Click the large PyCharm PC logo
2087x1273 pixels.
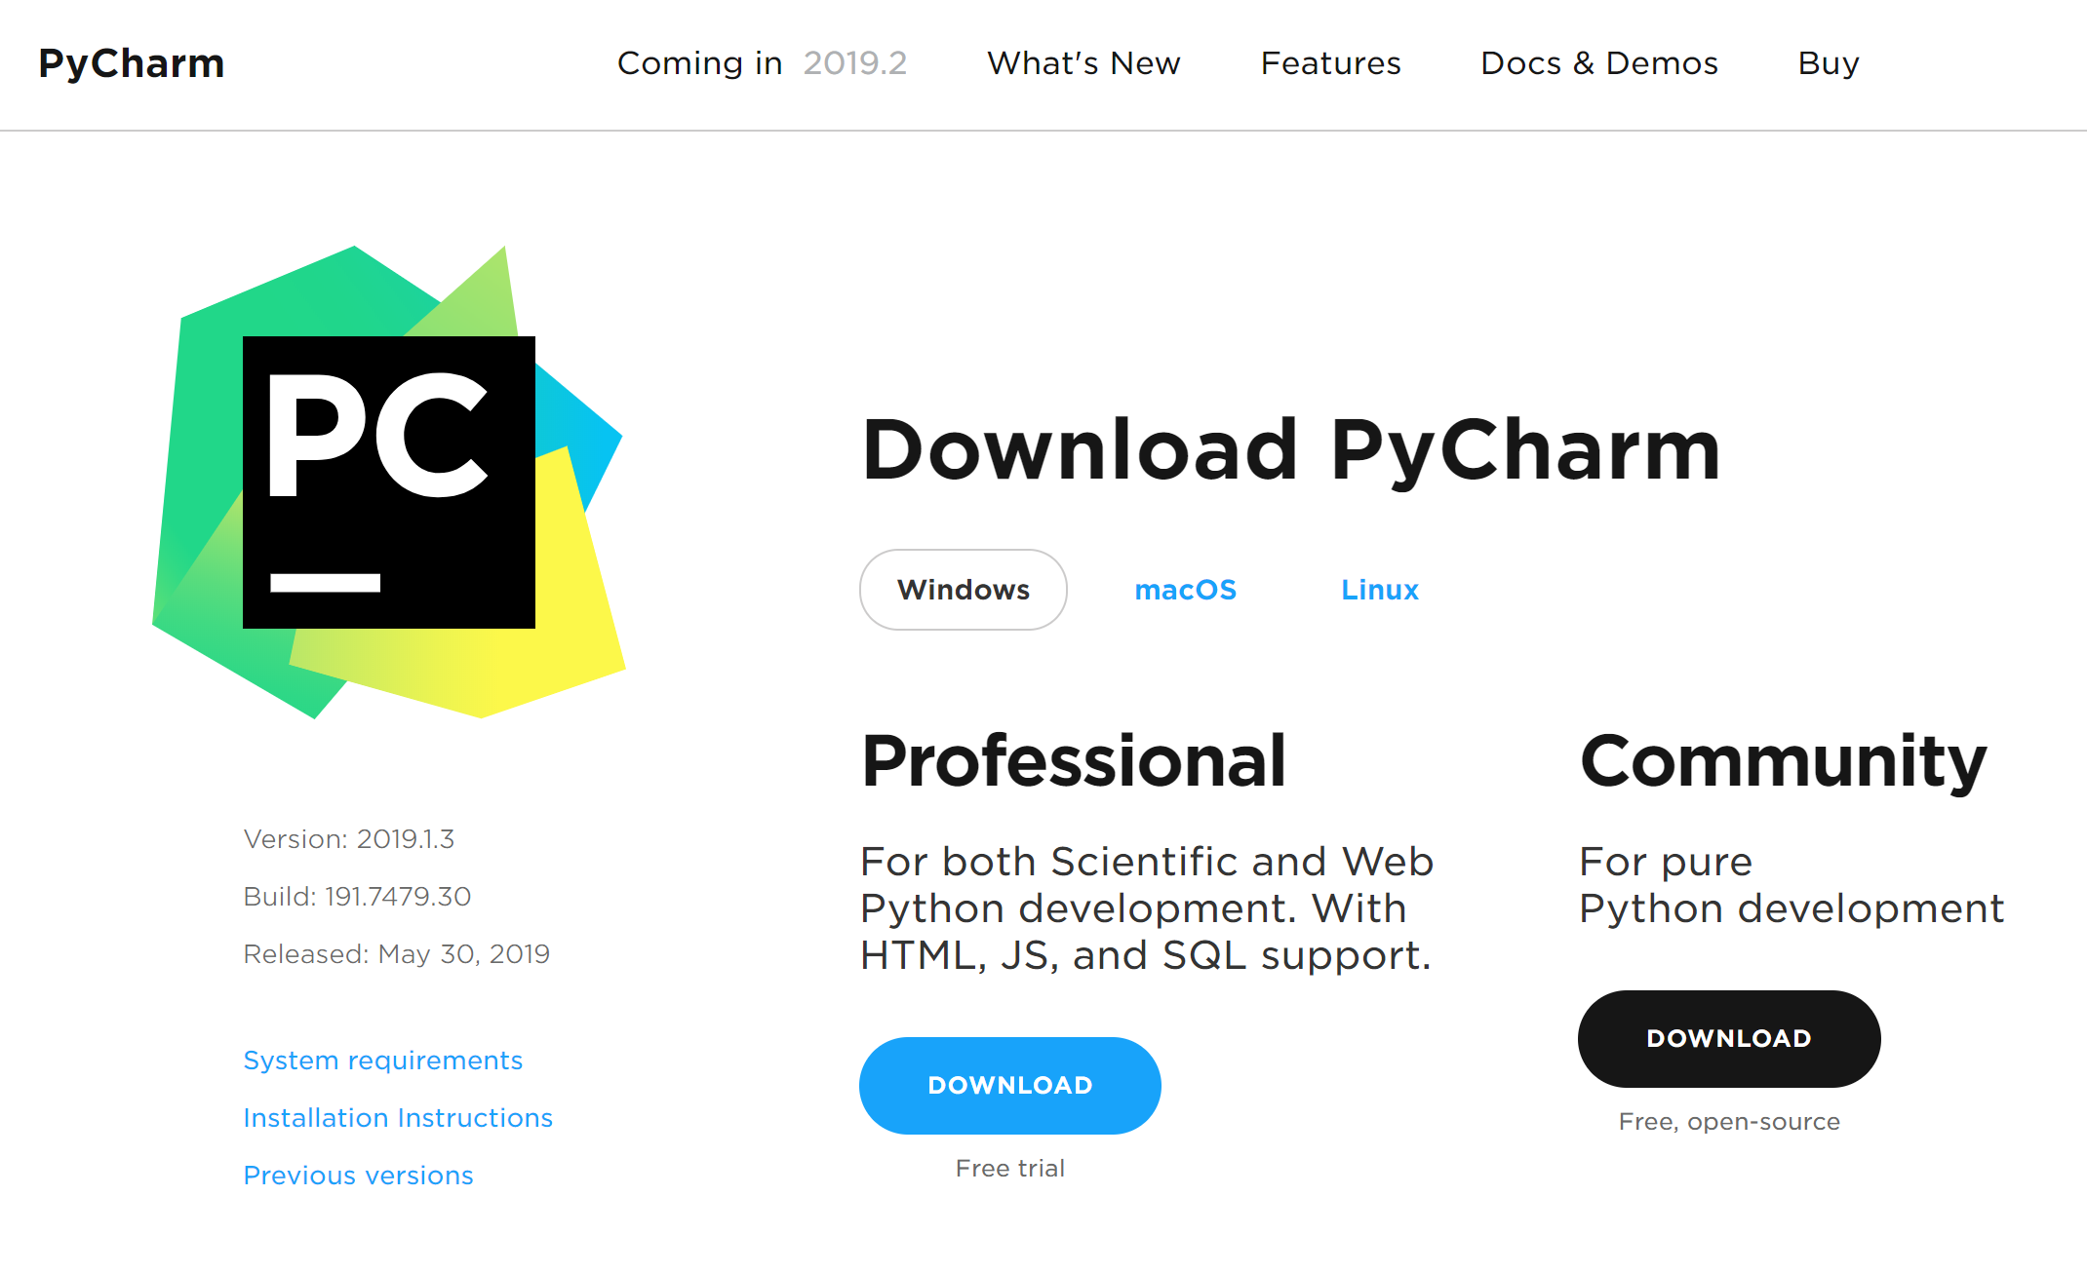pos(388,482)
